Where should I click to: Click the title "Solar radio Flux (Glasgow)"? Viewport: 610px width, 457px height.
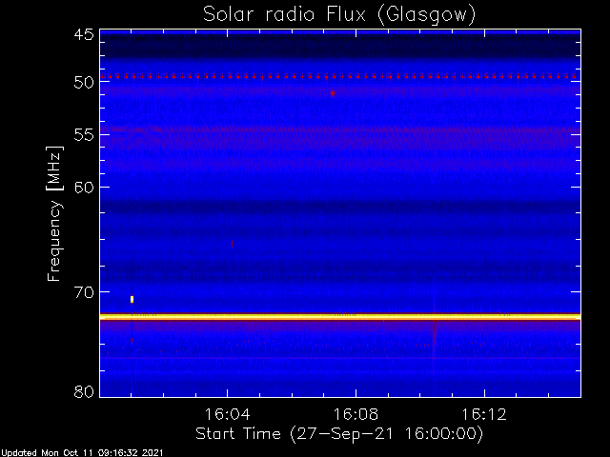(339, 15)
